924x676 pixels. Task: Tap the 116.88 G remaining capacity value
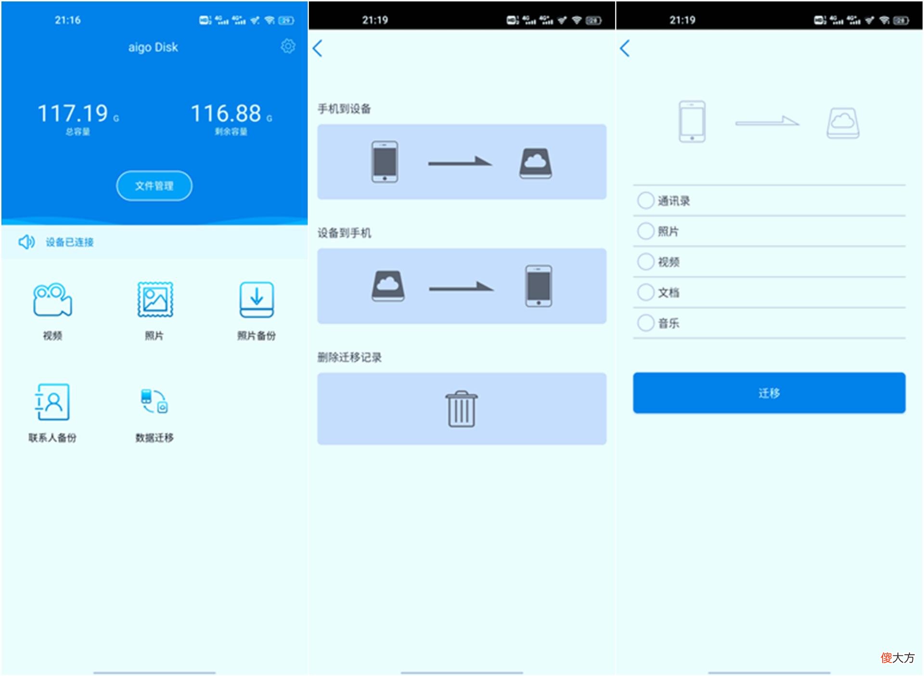[231, 114]
